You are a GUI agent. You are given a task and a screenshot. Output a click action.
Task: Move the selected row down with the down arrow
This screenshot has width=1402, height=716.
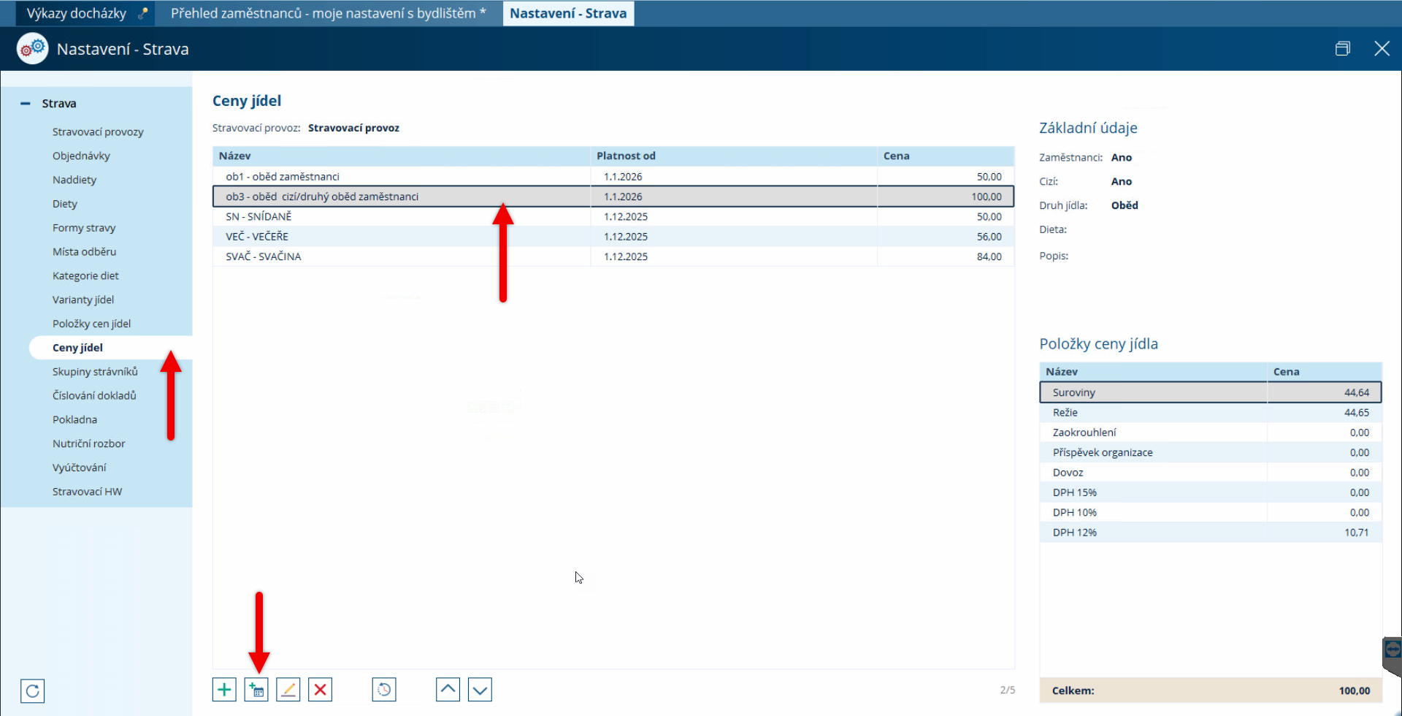(x=480, y=689)
